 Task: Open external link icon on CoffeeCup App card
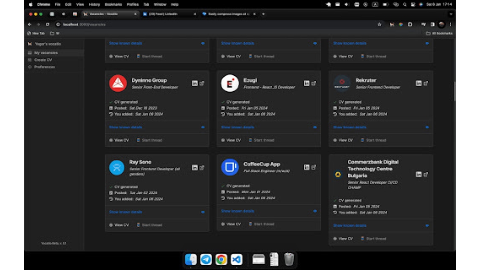click(314, 167)
